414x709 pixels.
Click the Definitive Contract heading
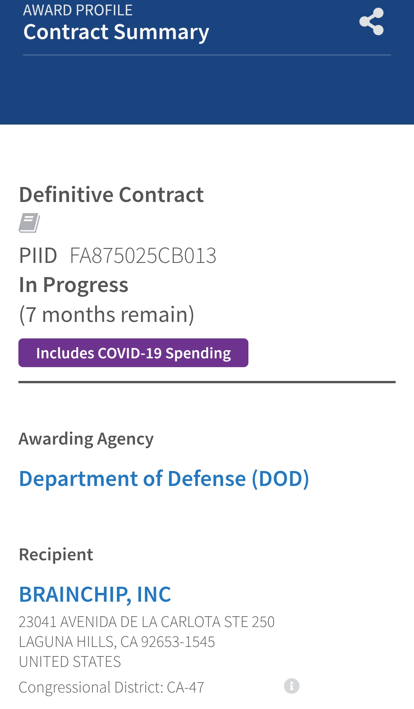112,195
